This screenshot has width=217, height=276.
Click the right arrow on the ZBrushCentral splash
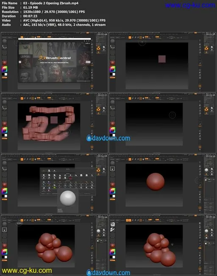click(x=88, y=62)
